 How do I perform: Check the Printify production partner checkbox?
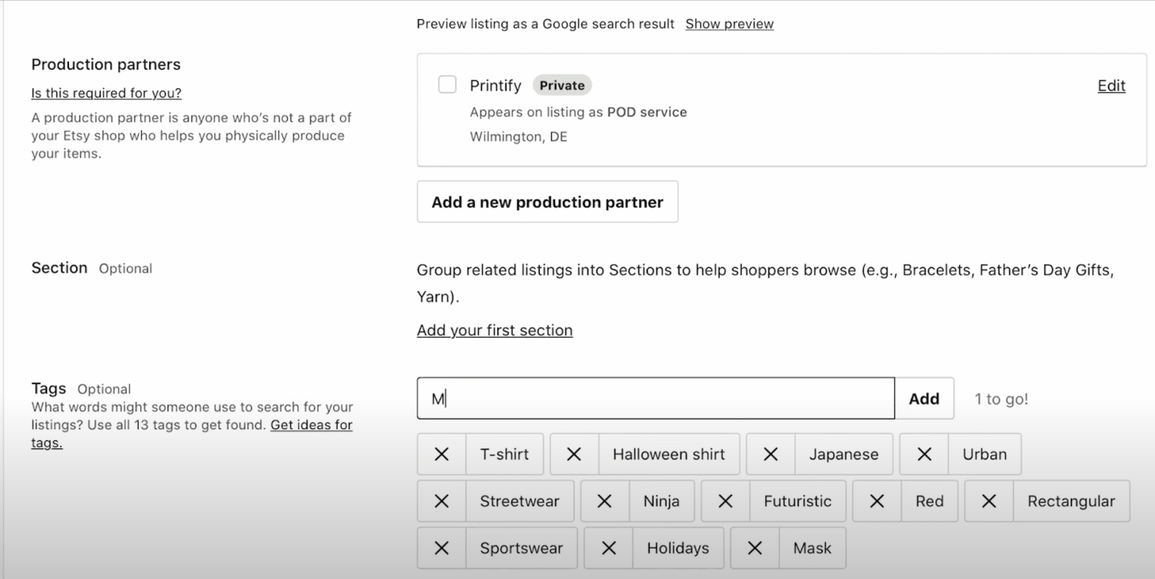click(448, 84)
